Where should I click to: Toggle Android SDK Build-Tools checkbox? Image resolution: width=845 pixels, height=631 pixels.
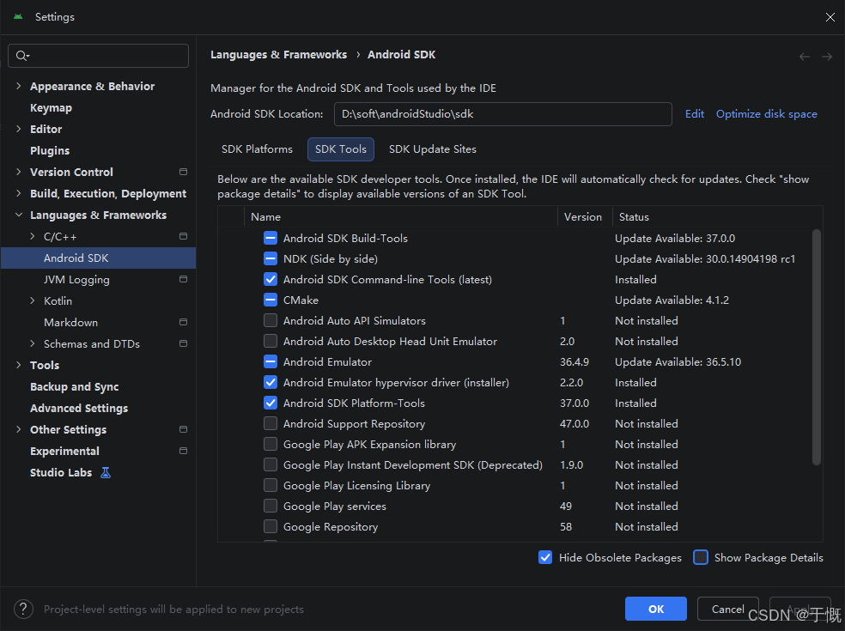click(271, 238)
